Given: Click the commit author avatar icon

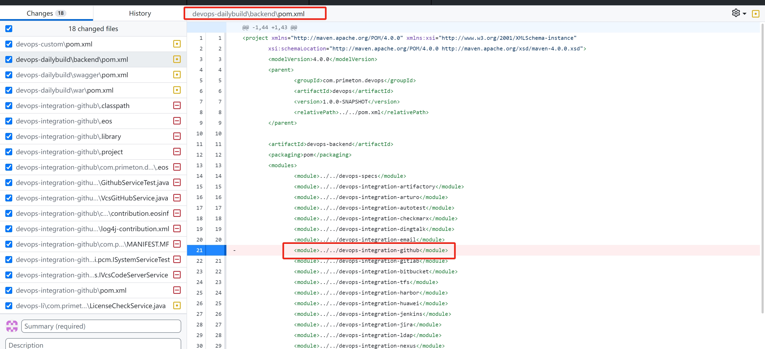Looking at the screenshot, I should 12,326.
